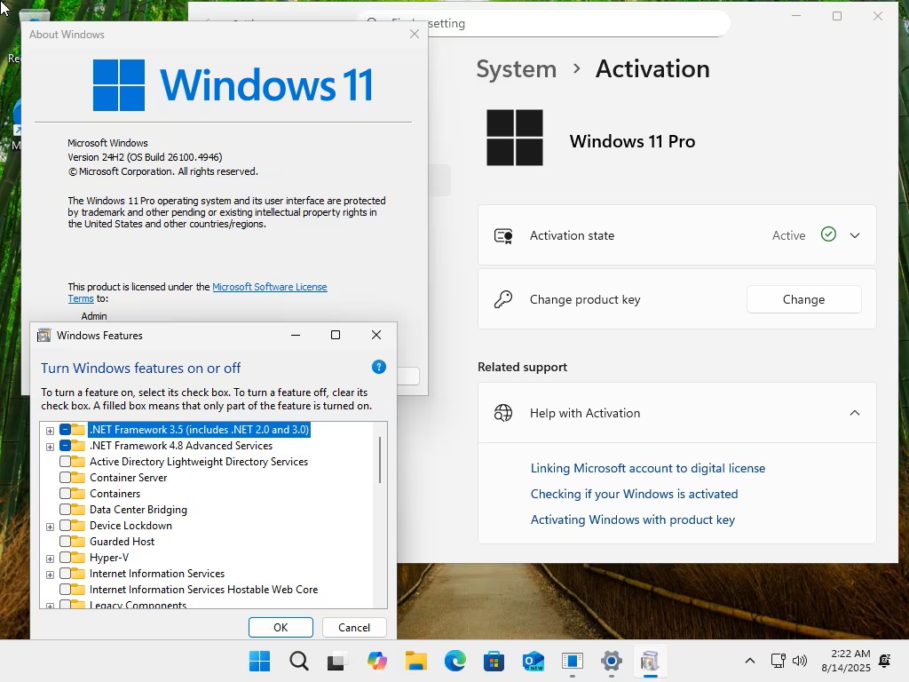Click the Change product key button
This screenshot has width=909, height=682.
point(803,299)
